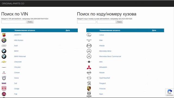Image resolution: width=174 pixels, height=98 pixels.
Task: Click right table's Наименование каталога header
Action: 110,30
